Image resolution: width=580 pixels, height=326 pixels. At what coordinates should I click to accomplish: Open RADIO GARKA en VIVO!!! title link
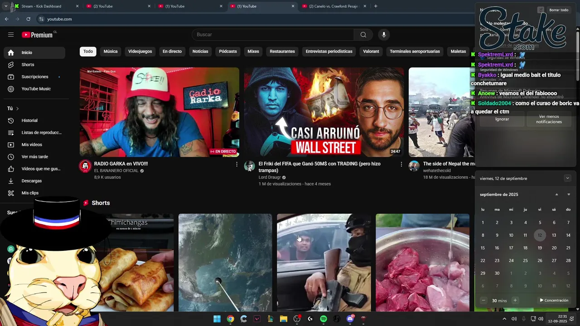[x=121, y=164]
